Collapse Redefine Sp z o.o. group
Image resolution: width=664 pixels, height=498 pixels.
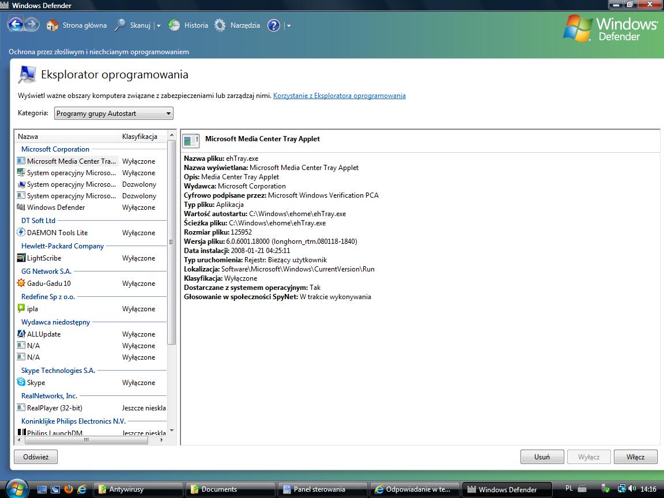click(x=48, y=297)
